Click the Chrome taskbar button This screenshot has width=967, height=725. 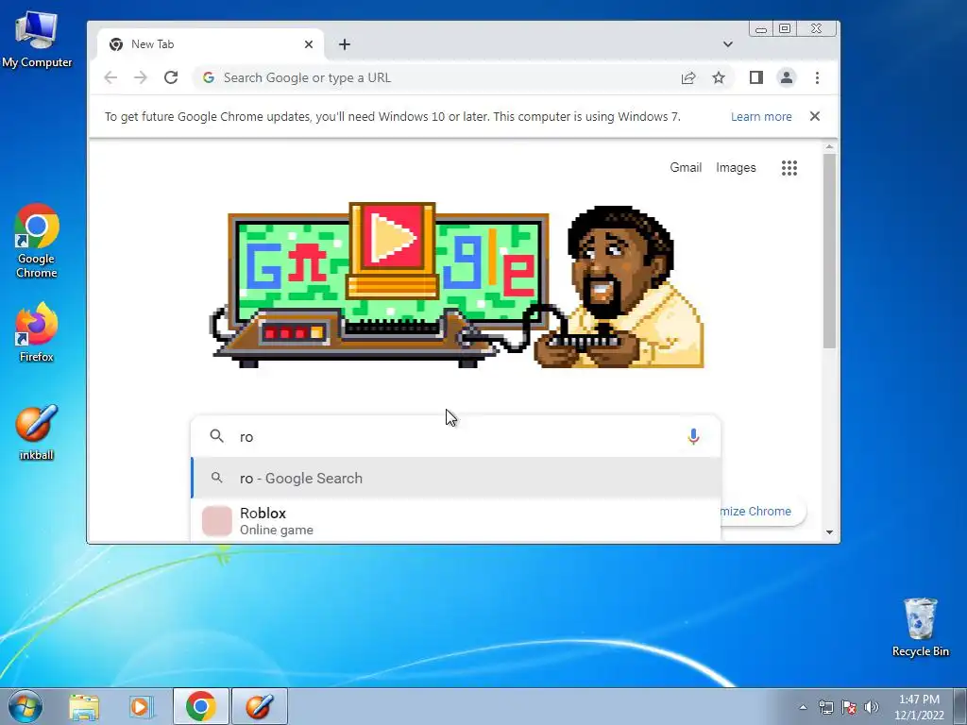point(201,706)
